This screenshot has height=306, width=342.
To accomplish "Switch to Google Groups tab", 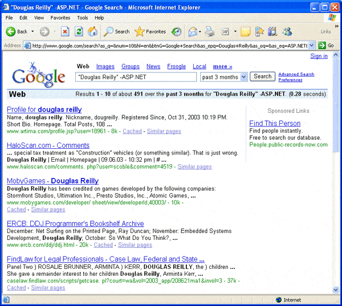I will pyautogui.click(x=131, y=67).
